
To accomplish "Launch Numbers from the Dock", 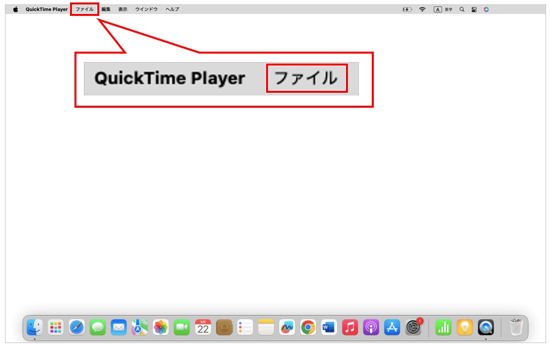I will pyautogui.click(x=444, y=327).
